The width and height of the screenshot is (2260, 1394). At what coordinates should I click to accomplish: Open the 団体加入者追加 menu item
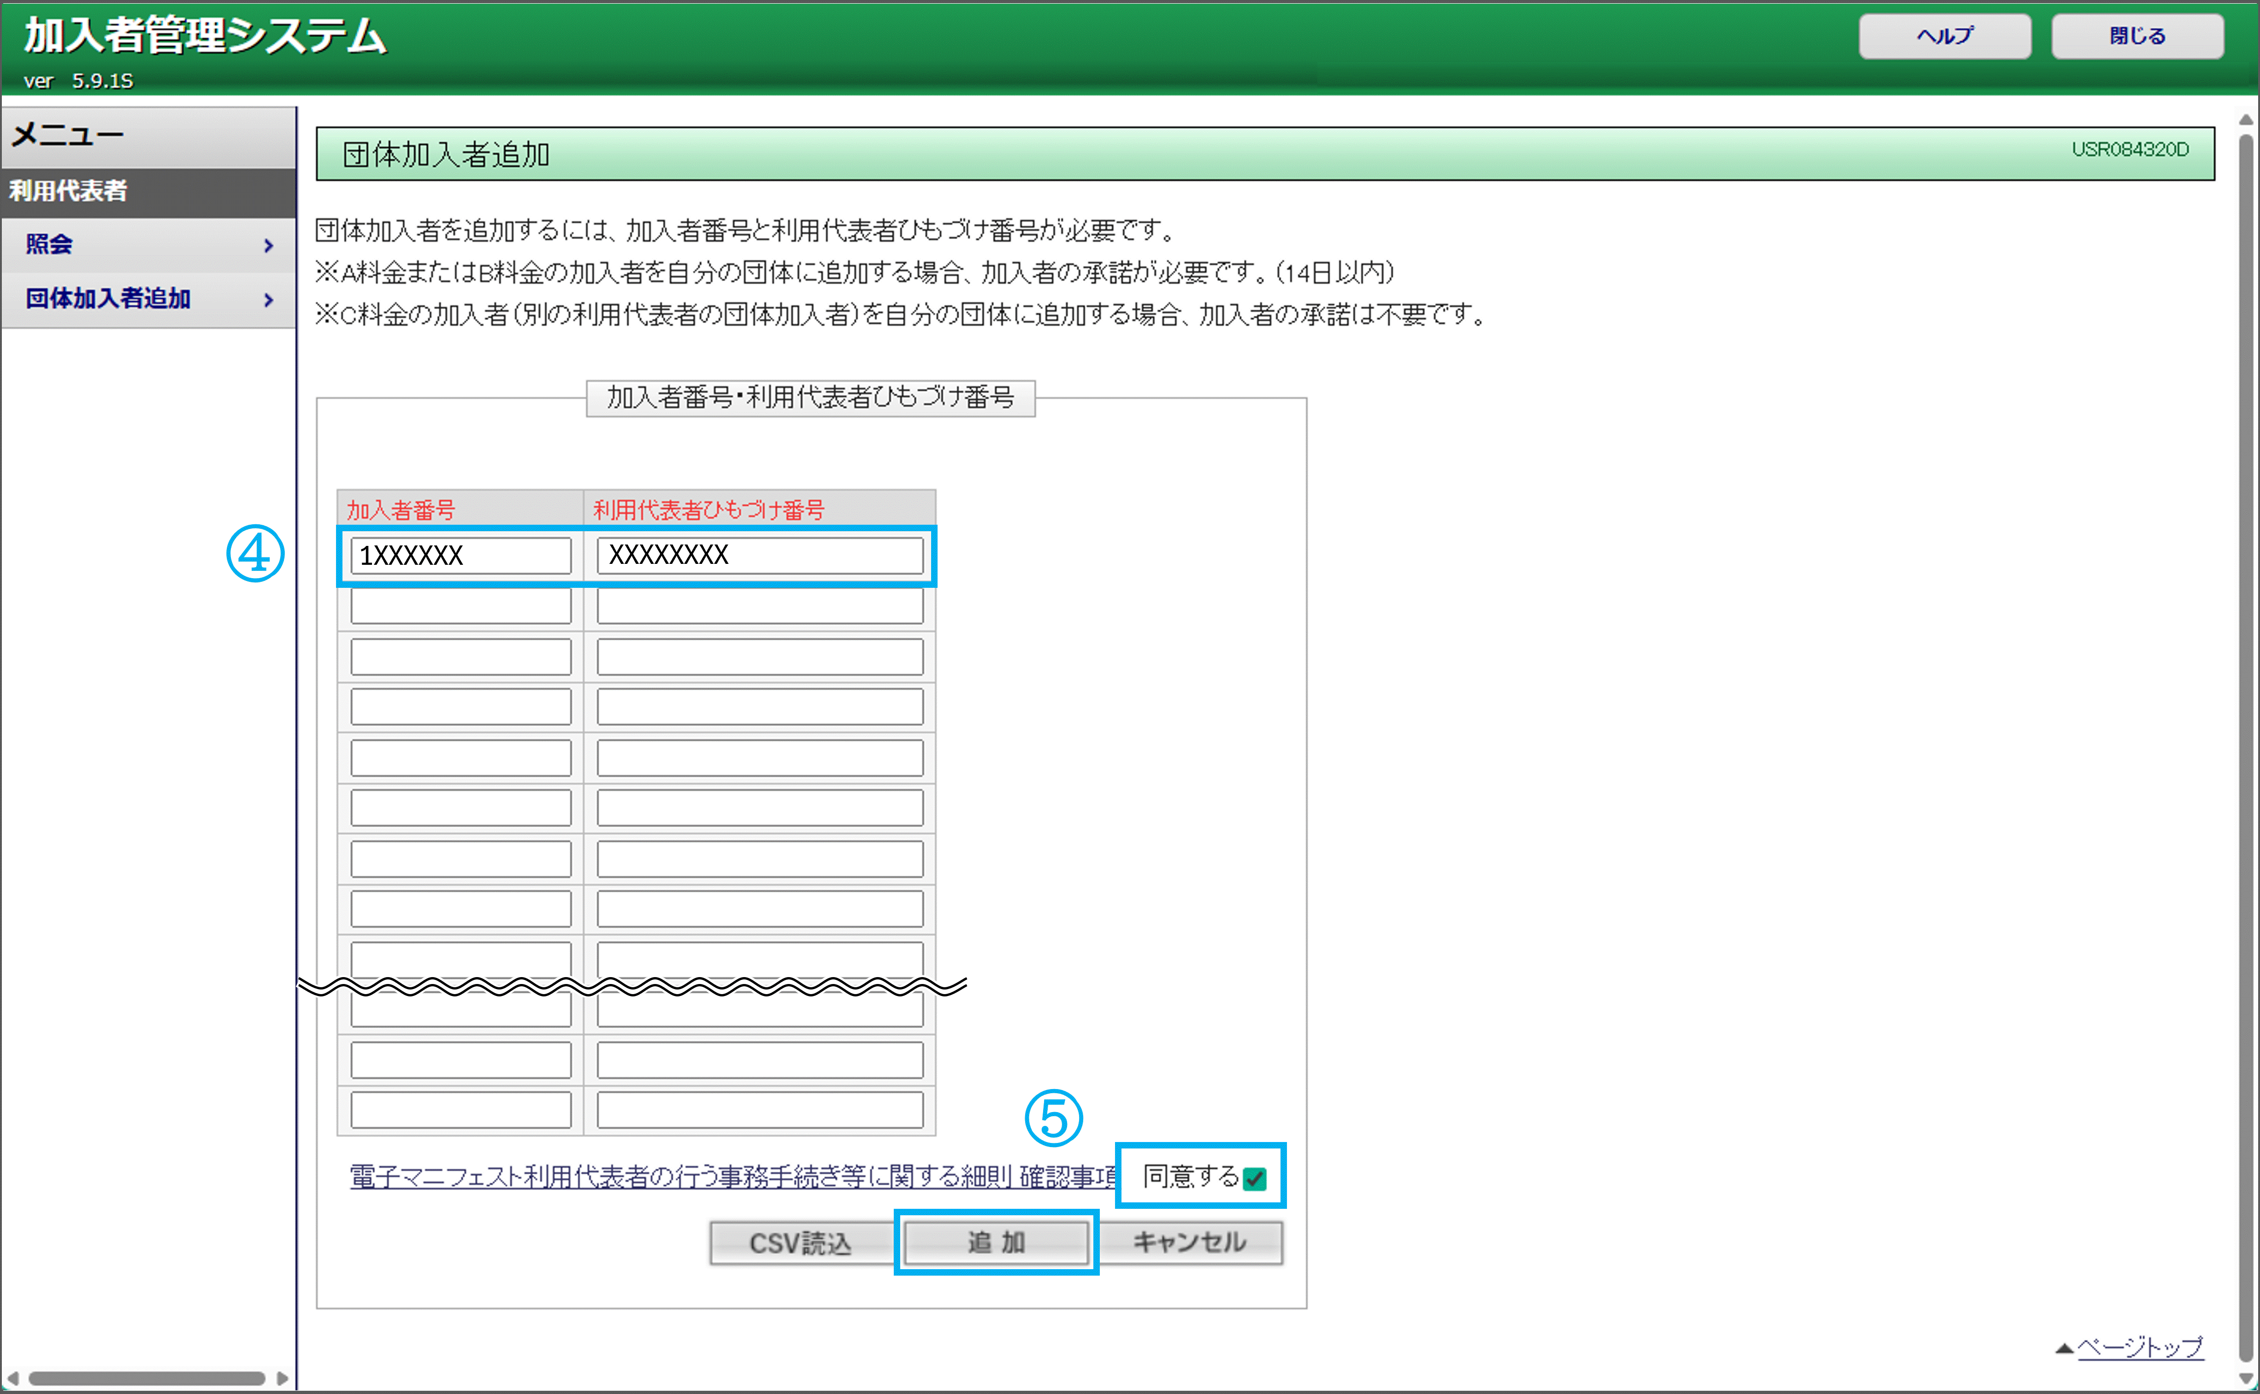click(109, 299)
